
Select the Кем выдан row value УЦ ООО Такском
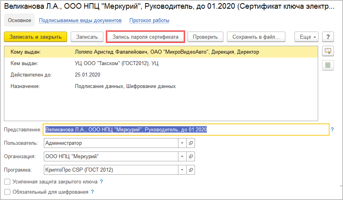point(116,64)
